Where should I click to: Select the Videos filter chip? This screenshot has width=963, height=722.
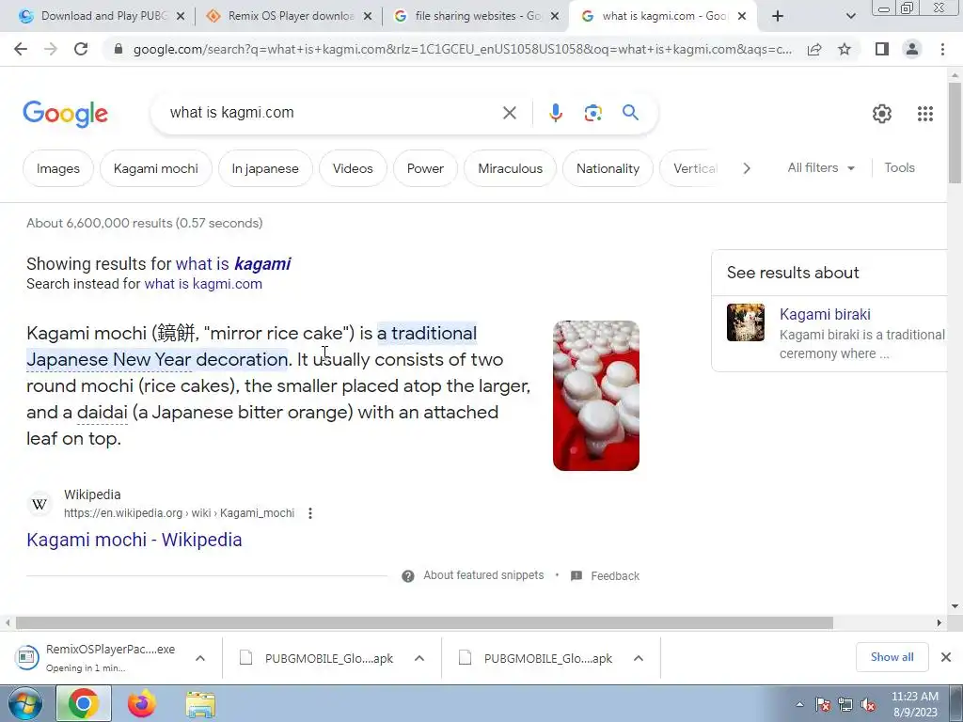(353, 168)
